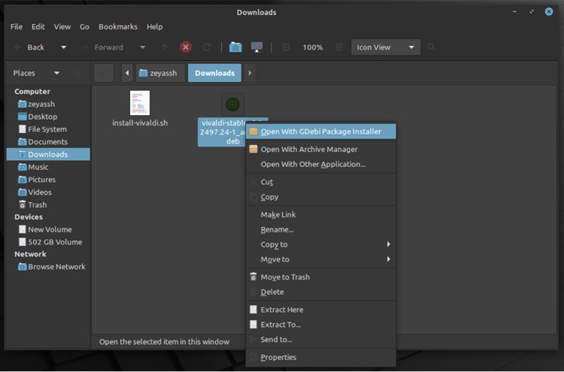The width and height of the screenshot is (564, 372).
Task: Refresh the current folder view
Action: point(206,47)
